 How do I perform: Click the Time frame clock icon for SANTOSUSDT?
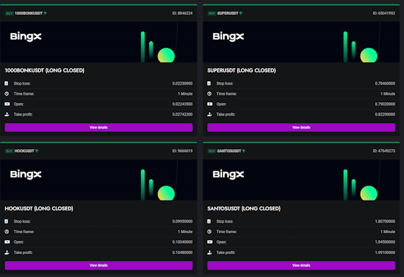tap(209, 232)
